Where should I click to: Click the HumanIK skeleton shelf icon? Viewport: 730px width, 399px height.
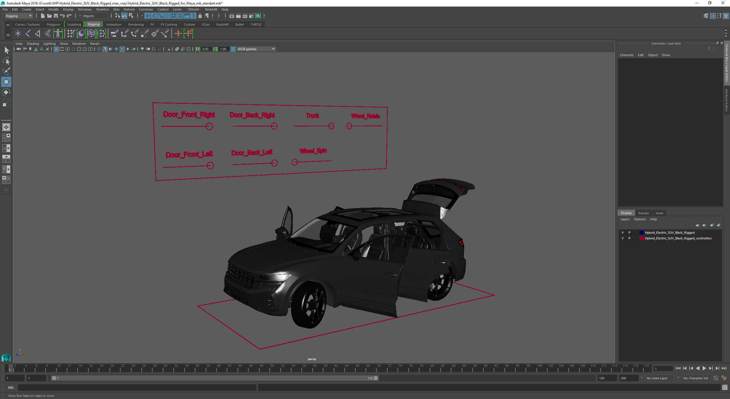[58, 34]
